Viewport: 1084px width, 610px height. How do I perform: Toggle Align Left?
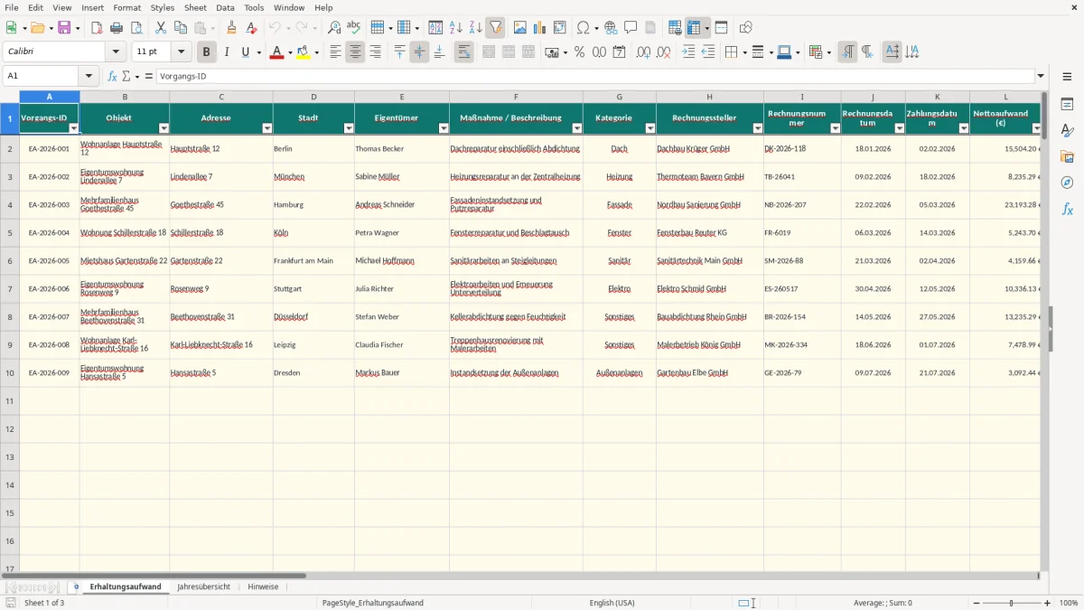point(335,52)
